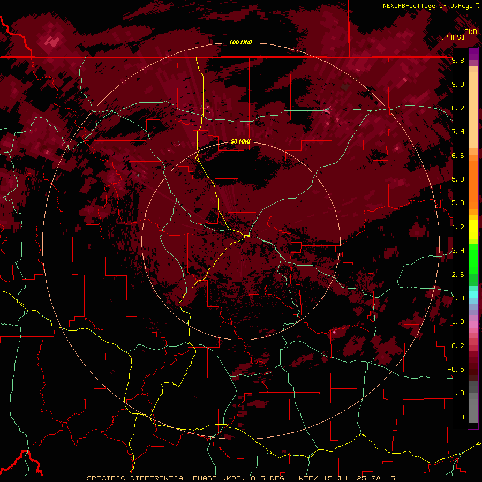Click the -0.5 value on the color scale
Screen dimensions: 482x482
click(456, 369)
